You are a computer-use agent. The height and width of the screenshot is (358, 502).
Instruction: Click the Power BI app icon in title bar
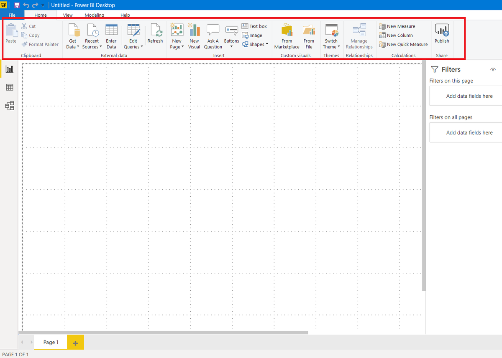[x=3, y=5]
